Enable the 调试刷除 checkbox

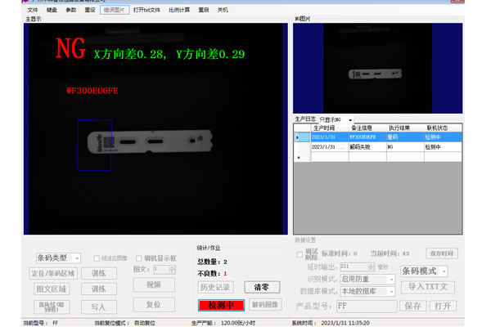pyautogui.click(x=300, y=253)
